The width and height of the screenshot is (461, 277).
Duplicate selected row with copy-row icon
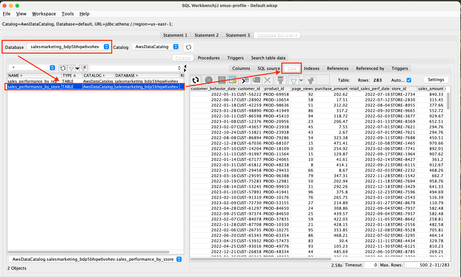(256, 80)
